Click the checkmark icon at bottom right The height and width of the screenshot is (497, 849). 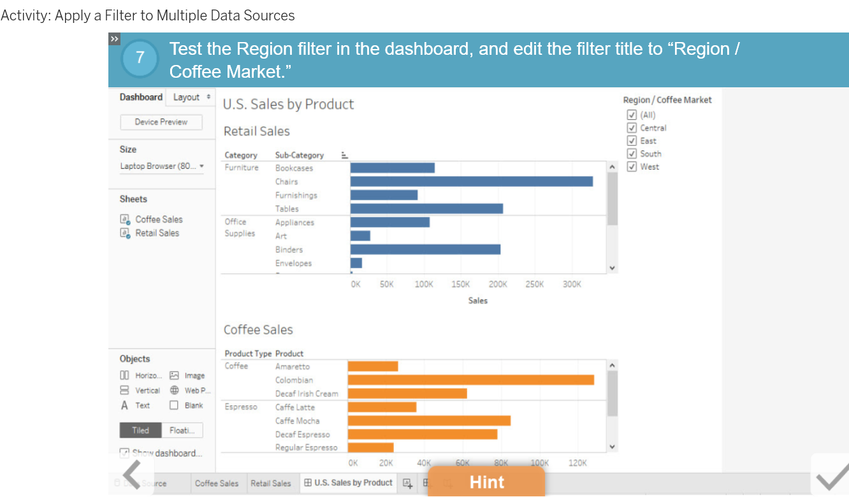click(833, 477)
